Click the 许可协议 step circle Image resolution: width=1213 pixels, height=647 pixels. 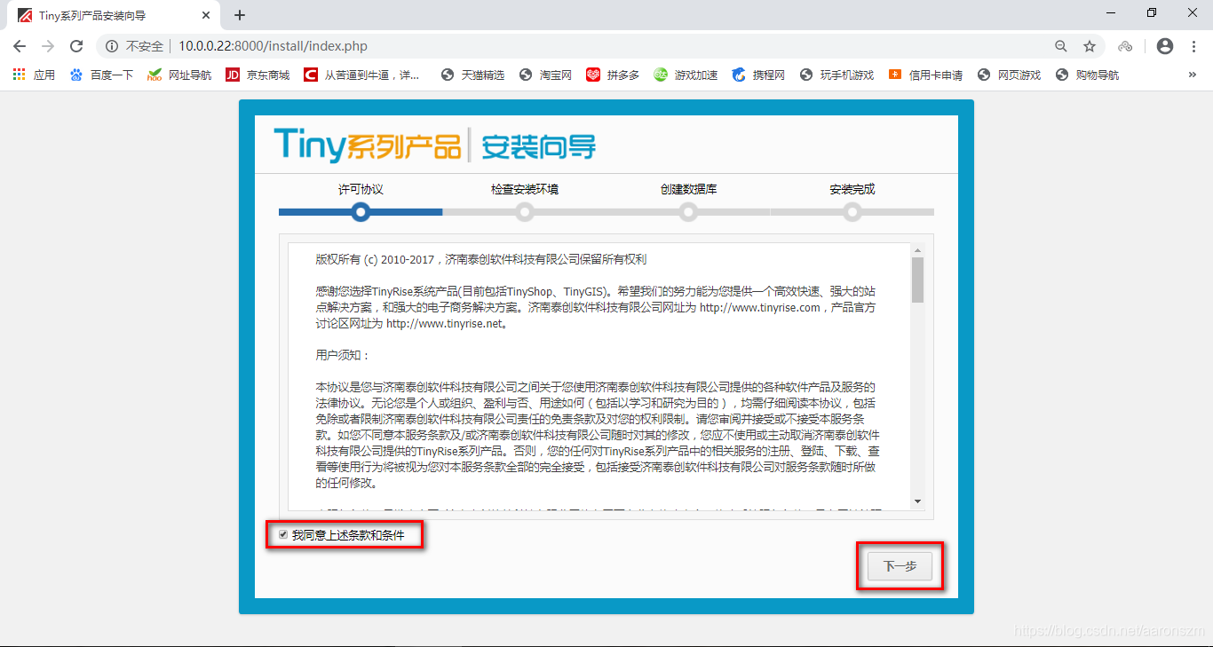(x=361, y=212)
